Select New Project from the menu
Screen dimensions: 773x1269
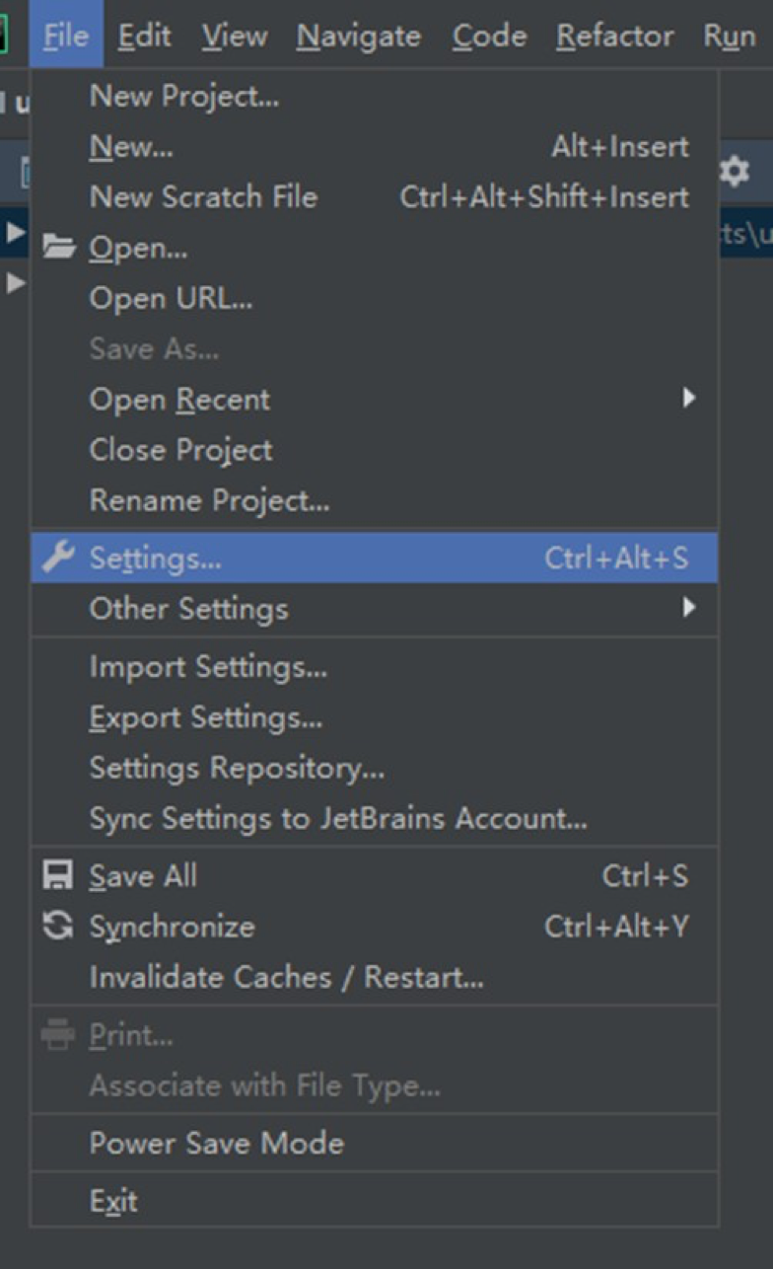184,96
